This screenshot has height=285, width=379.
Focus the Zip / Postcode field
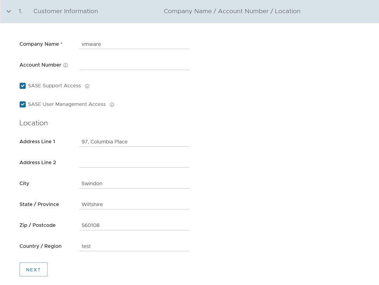(x=134, y=225)
